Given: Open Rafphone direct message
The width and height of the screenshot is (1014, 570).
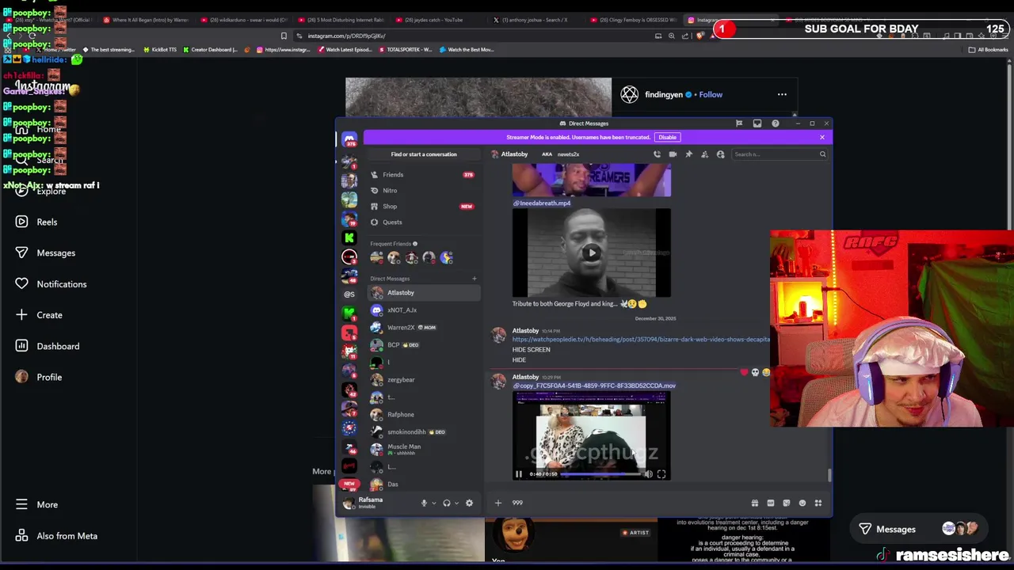Looking at the screenshot, I should tap(423, 415).
